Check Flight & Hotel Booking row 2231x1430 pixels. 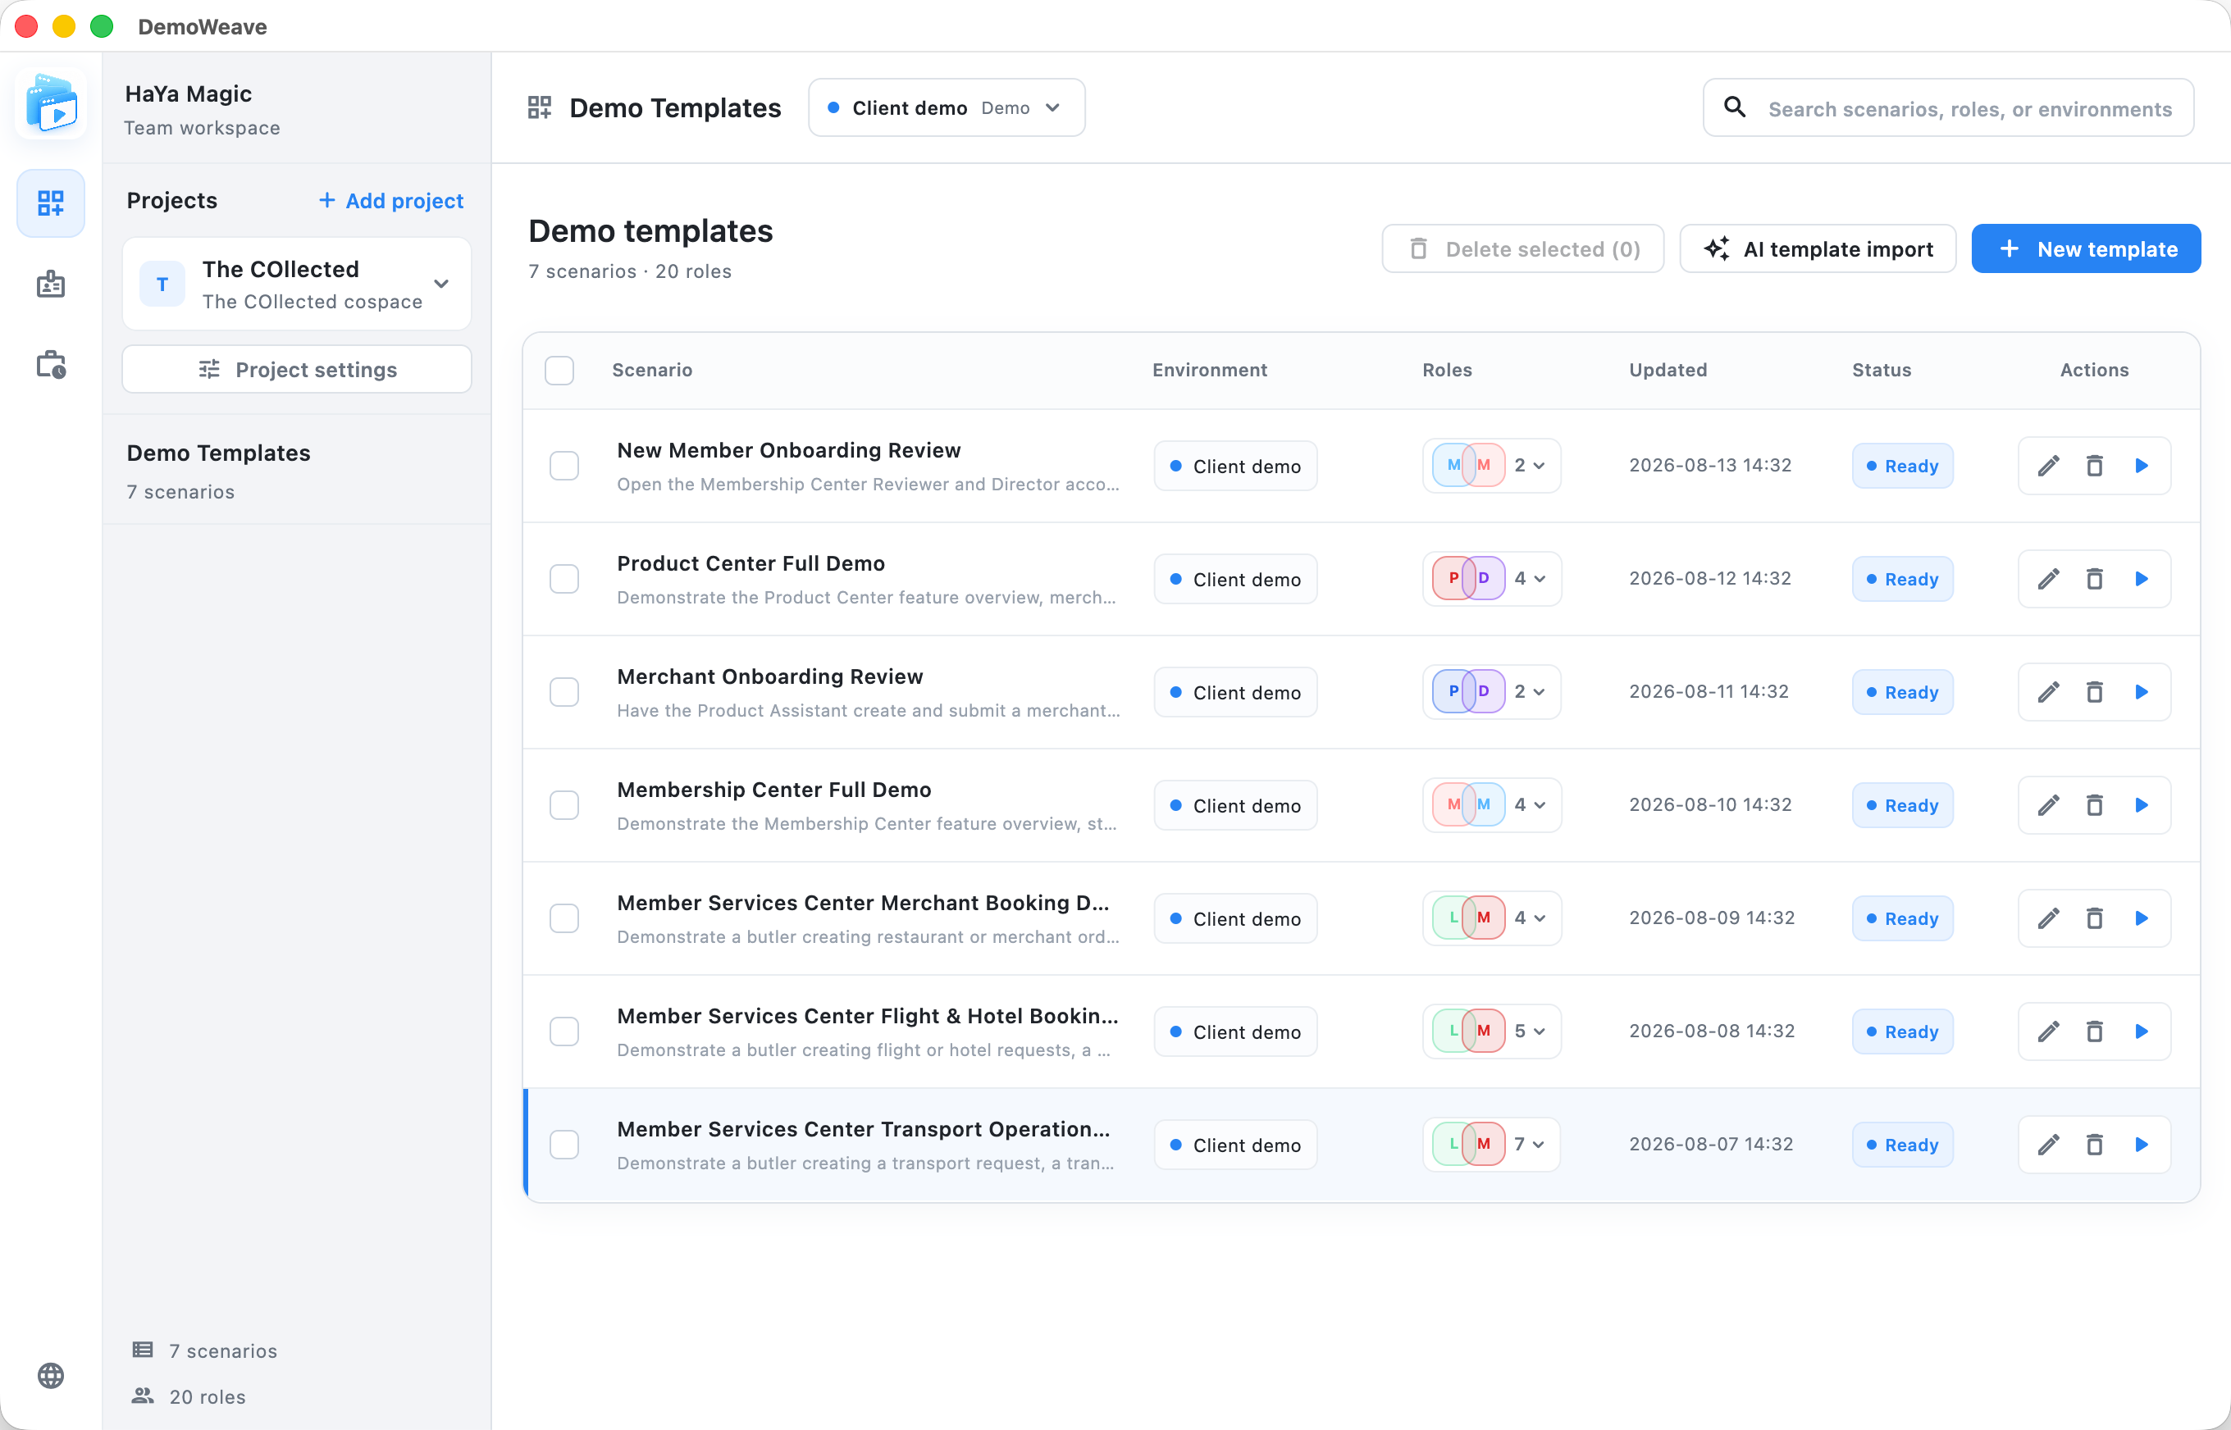(x=563, y=1032)
